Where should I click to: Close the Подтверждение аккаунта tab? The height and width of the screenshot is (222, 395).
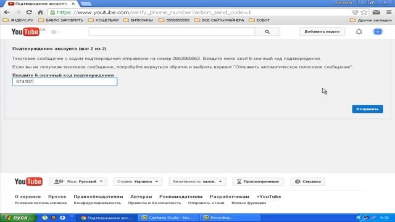click(73, 4)
